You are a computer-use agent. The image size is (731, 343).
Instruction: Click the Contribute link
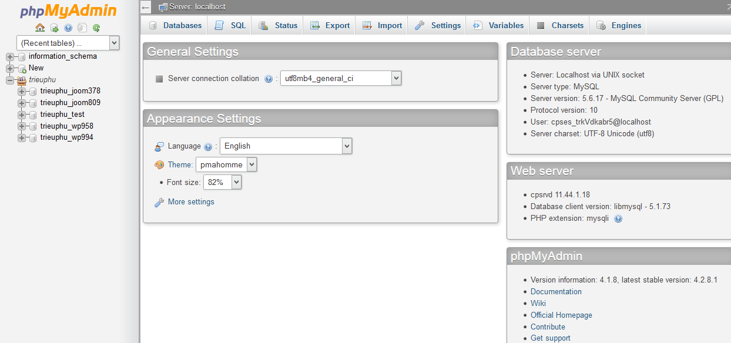click(548, 327)
